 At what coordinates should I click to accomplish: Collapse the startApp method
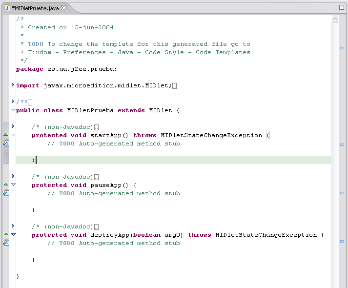[13, 135]
